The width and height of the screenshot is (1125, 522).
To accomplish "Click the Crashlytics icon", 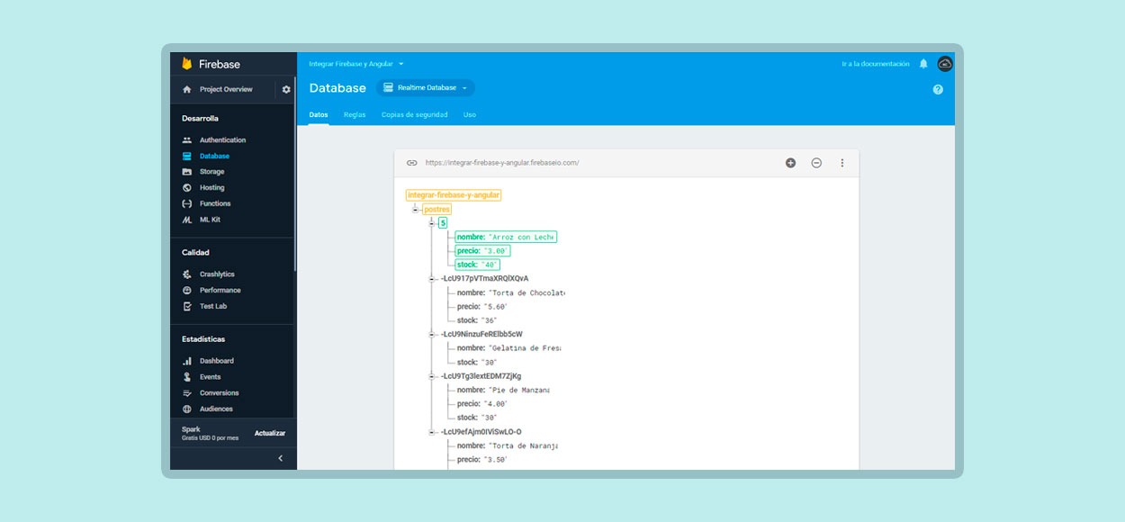I will 187,274.
